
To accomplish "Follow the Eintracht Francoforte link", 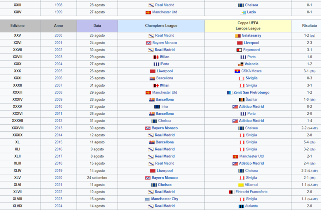I will (251, 192).
